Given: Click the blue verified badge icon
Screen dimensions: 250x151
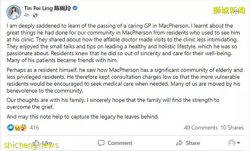Looking at the screenshot, I should pyautogui.click(x=75, y=8).
